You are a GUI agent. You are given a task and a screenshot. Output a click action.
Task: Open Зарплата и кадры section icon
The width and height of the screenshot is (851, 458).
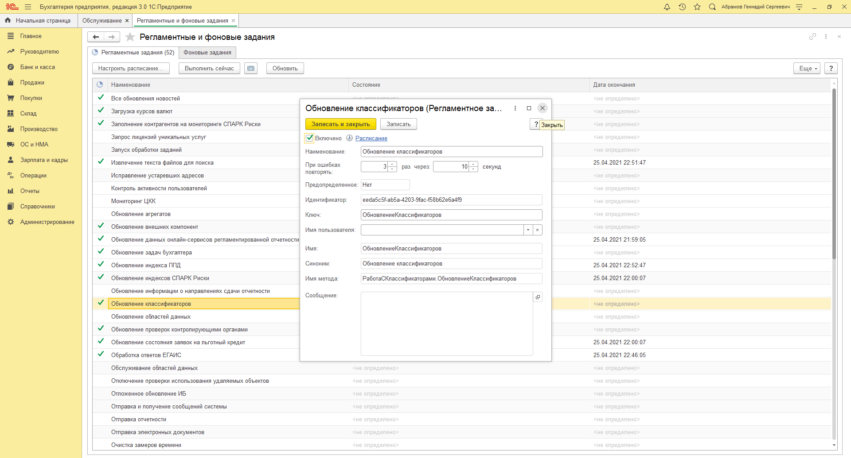(x=11, y=160)
